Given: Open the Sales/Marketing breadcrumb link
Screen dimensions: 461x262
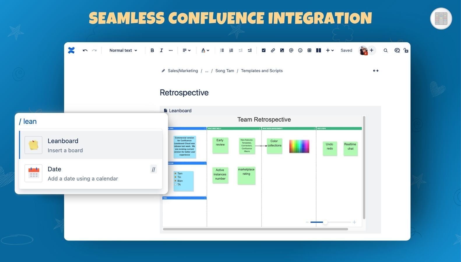Looking at the screenshot, I should [x=183, y=71].
